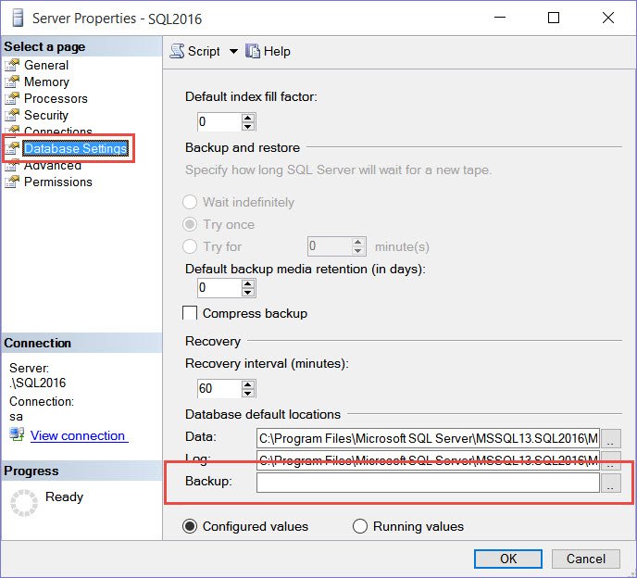This screenshot has height=578, width=637.
Task: Decrease the recovery interval minutes
Action: pos(248,393)
